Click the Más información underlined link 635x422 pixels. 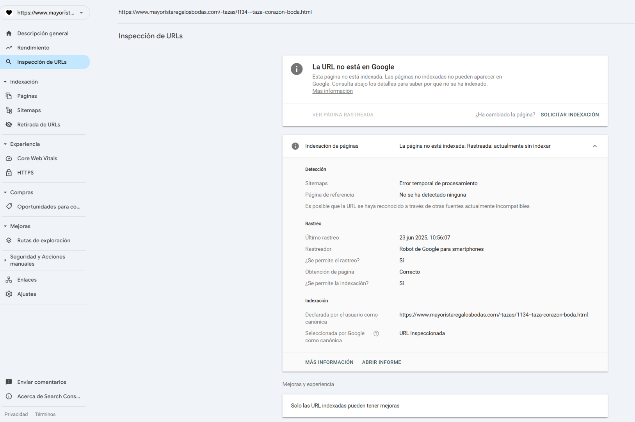click(333, 91)
